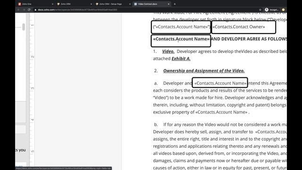
Task: Close the Zoho One tab
Action: point(52,4)
